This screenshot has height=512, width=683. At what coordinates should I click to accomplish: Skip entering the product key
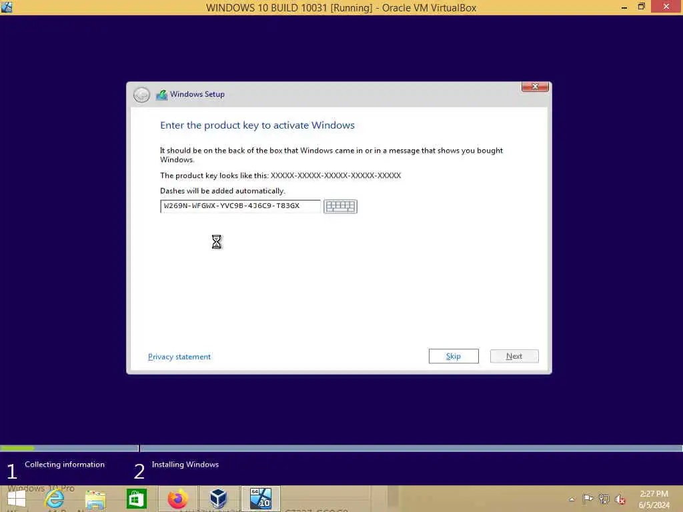[x=454, y=356]
